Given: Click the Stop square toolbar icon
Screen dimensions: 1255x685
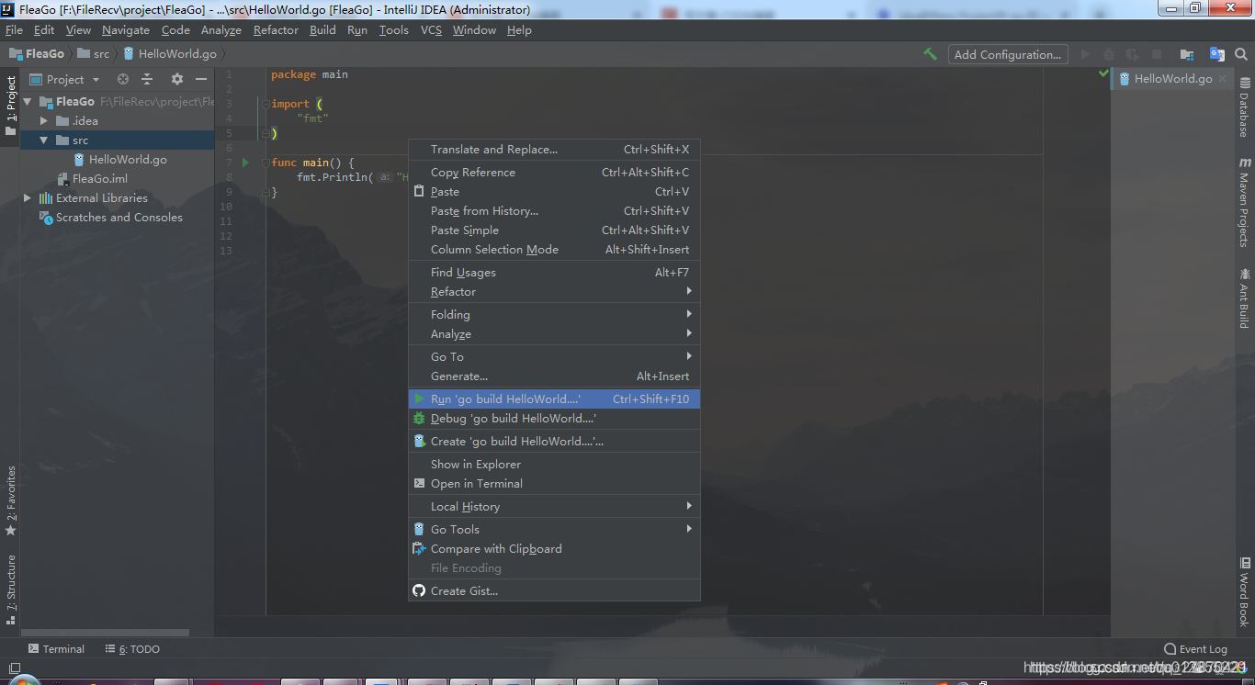Looking at the screenshot, I should point(1157,54).
